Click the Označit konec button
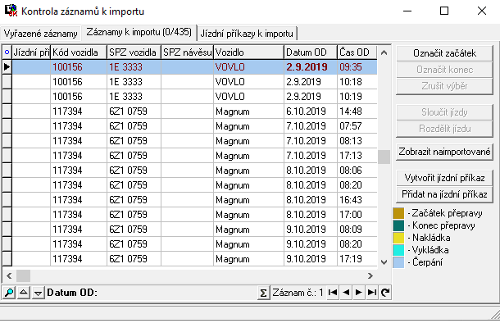Viewport: 500px width, 323px height. coord(444,70)
